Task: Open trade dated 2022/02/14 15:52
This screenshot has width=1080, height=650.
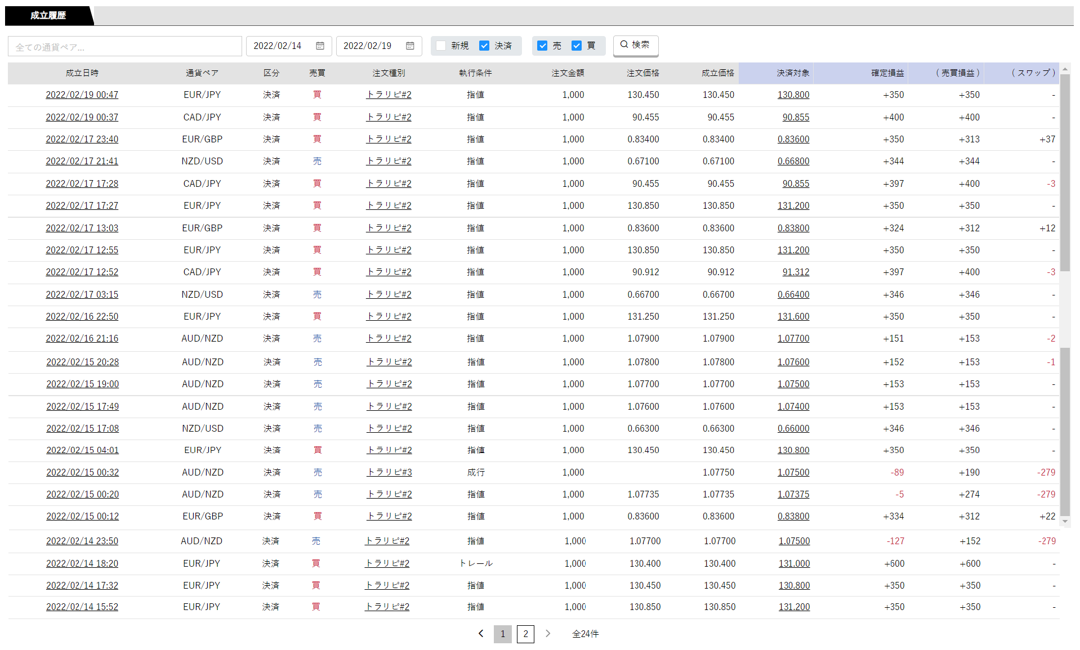Action: tap(82, 607)
